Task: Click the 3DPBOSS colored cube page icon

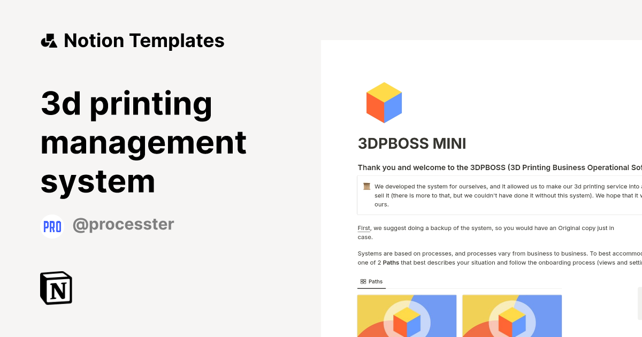Action: 384,103
